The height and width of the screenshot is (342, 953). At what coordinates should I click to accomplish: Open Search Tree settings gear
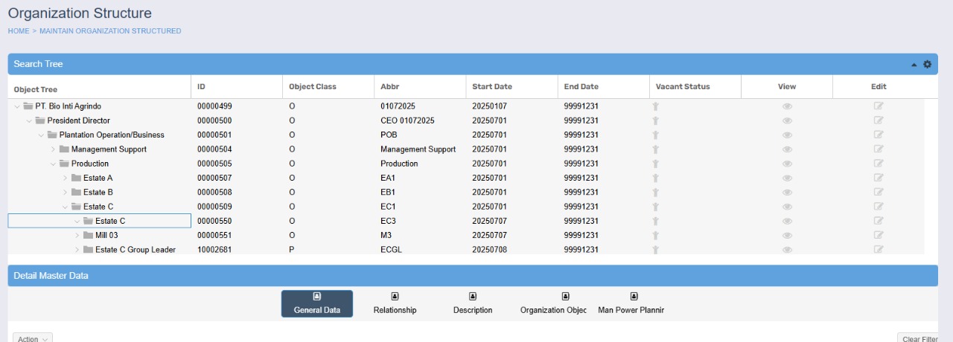(927, 64)
